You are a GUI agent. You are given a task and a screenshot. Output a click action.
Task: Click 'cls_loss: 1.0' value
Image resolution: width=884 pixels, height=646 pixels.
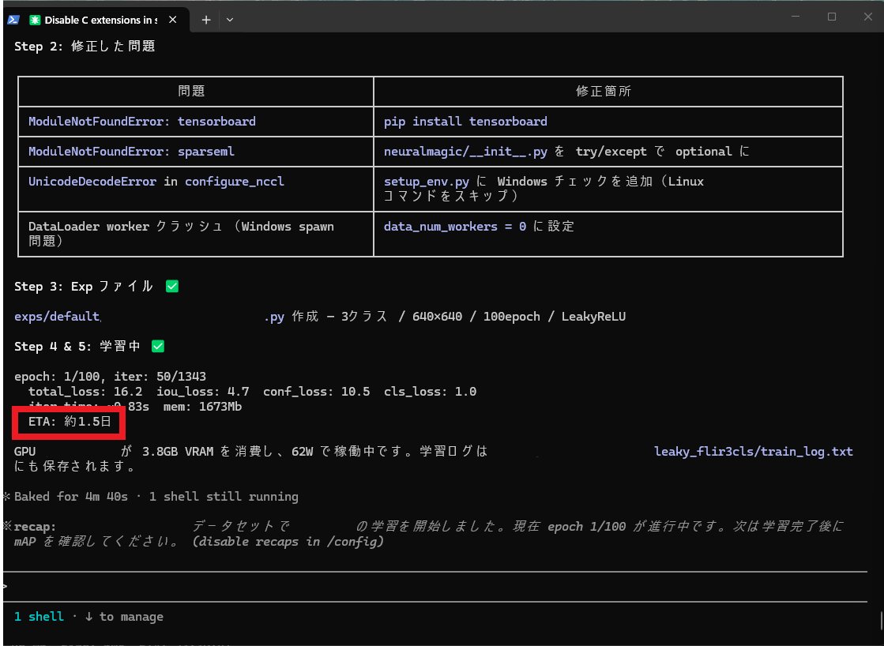tap(431, 391)
